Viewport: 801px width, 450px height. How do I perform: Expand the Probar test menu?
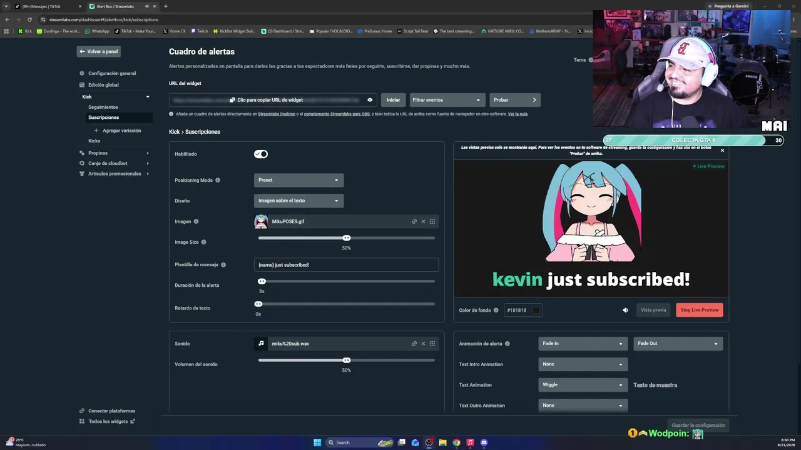(515, 100)
